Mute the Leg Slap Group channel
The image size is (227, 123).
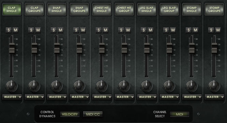pyautogui.click(x=173, y=30)
